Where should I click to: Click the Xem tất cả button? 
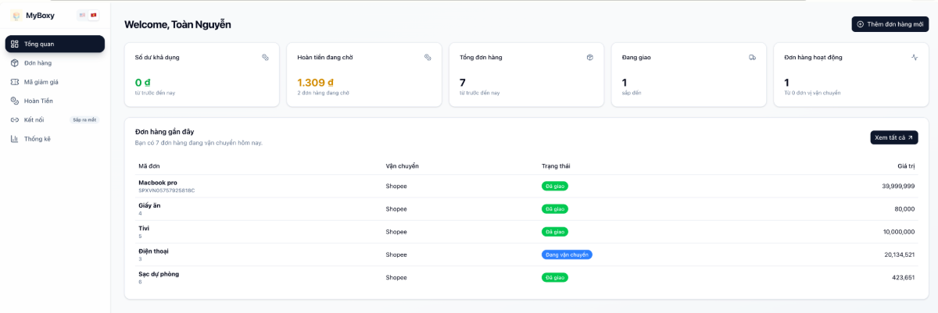[x=893, y=137]
